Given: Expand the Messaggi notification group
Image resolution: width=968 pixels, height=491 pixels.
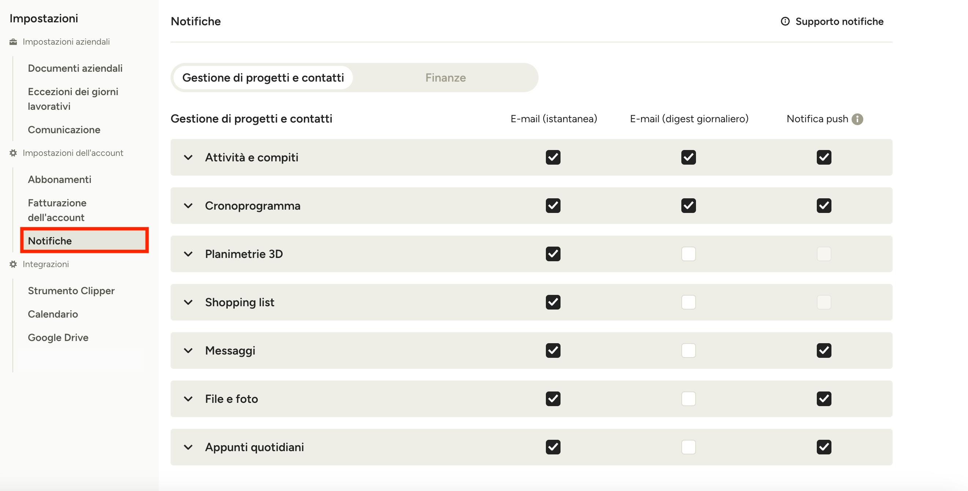Looking at the screenshot, I should (x=188, y=351).
